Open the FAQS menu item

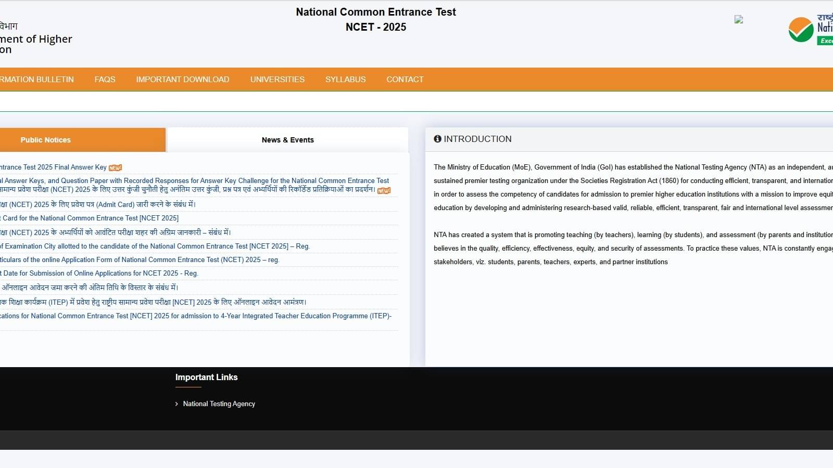click(x=105, y=80)
